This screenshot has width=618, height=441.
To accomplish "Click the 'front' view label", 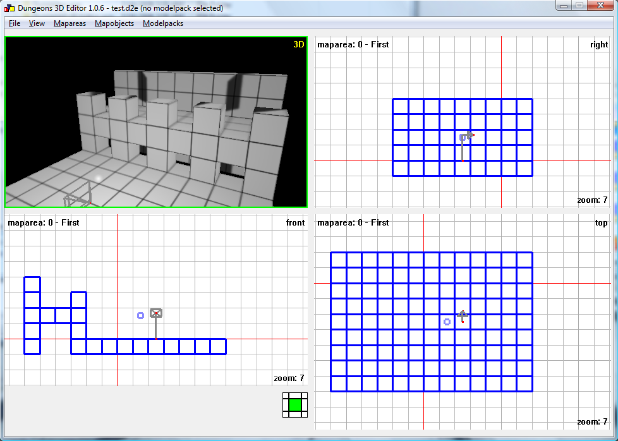I will tap(296, 222).
